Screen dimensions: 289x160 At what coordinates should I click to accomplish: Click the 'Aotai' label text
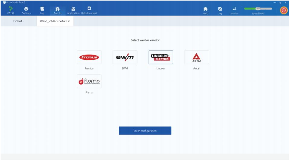click(x=196, y=68)
